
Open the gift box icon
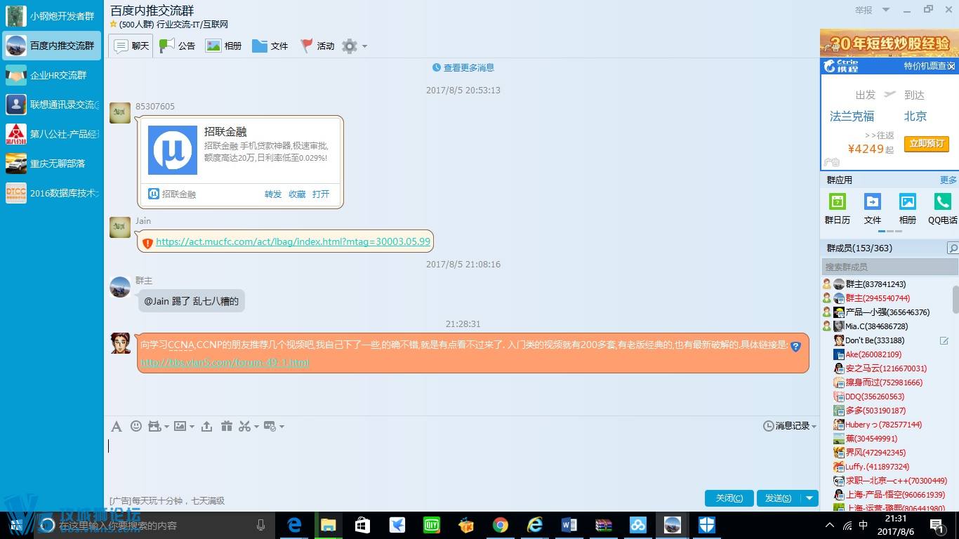click(226, 426)
